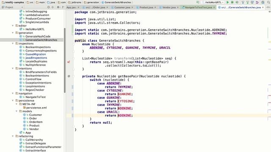
Task: Click class icon of GenerateHashCode file
Action: click(x=21, y=36)
